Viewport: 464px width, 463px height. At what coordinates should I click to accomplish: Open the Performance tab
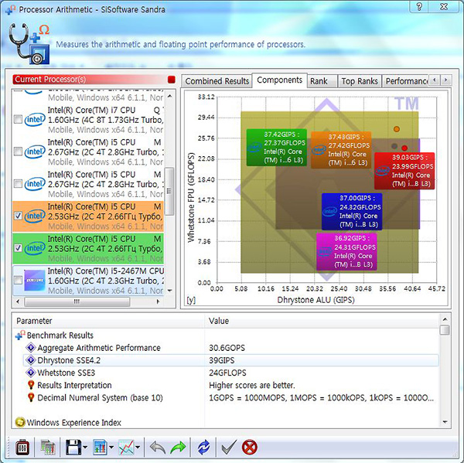(405, 81)
